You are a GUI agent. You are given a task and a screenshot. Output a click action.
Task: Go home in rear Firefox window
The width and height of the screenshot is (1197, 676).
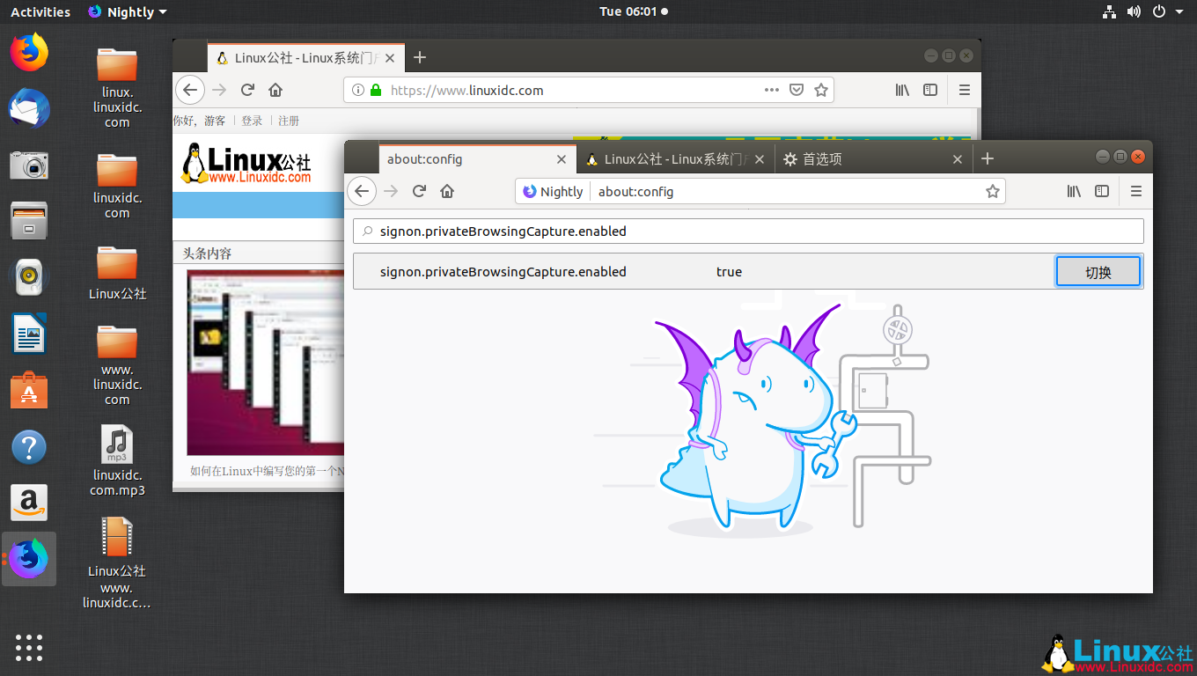click(275, 90)
